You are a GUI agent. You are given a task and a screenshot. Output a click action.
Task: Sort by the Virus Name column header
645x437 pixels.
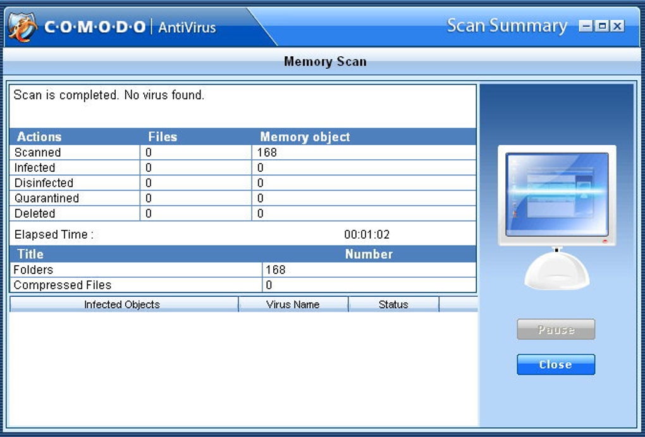click(293, 304)
